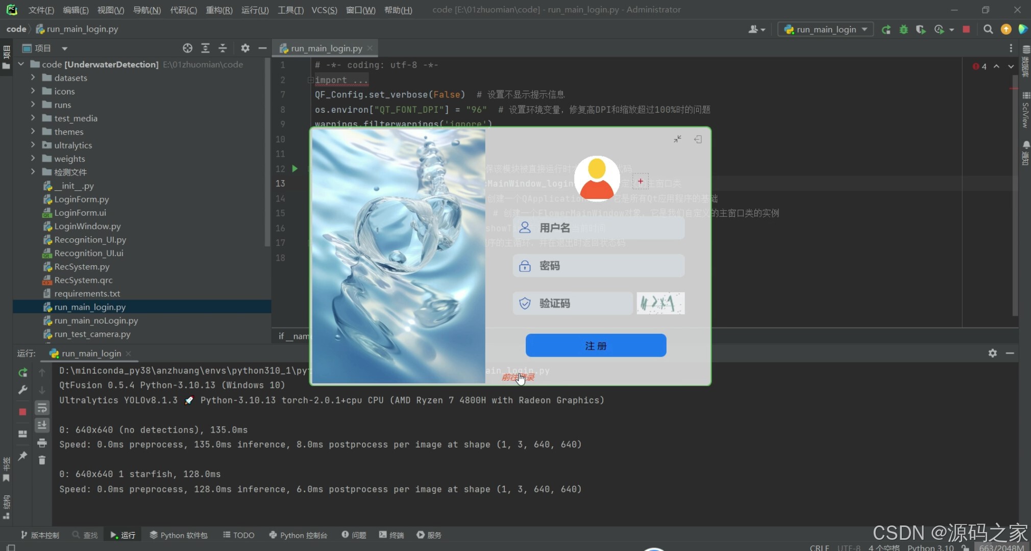Screen dimensions: 1031x551
Task: Click the locate target icon in project panel
Action: 187,48
